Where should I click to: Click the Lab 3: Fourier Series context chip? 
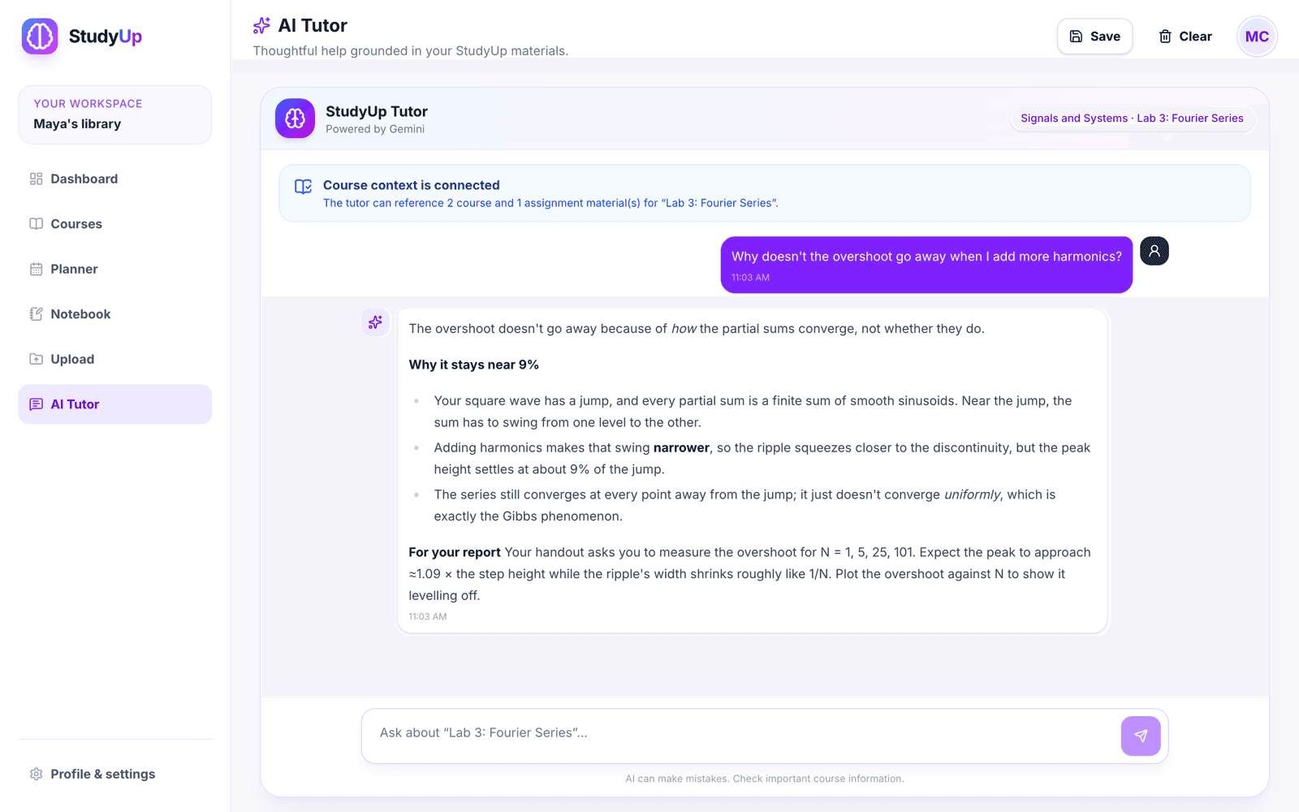click(x=1132, y=119)
